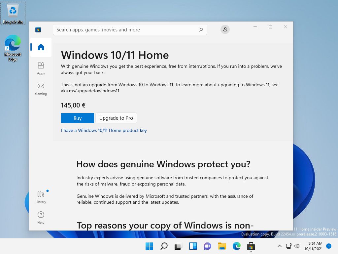Click 'How does genuine Windows protect you?' heading

[163, 164]
